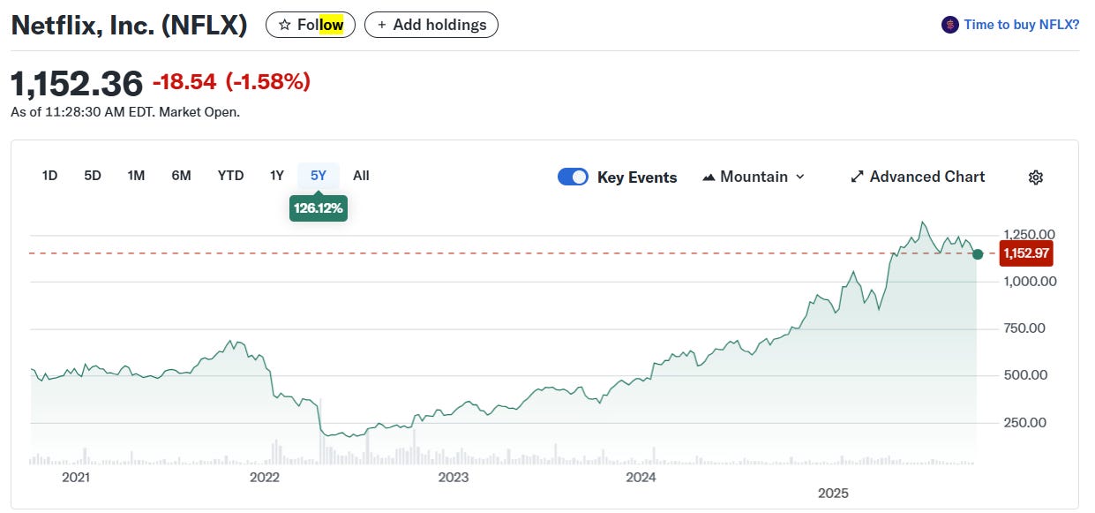Click the green current price dot on chart
The width and height of the screenshot is (1095, 513).
pyautogui.click(x=978, y=254)
